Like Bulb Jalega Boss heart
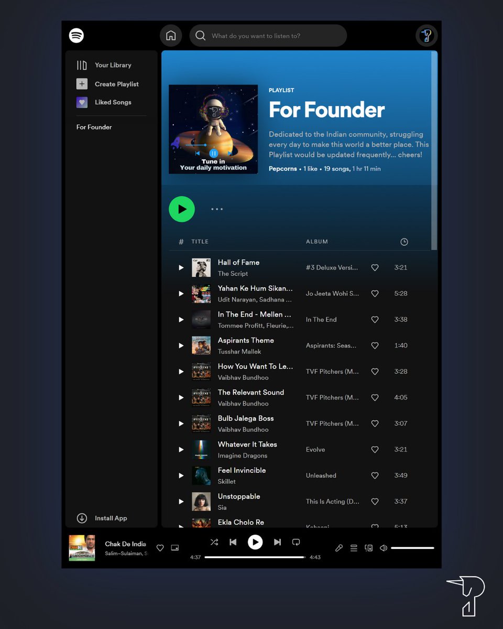This screenshot has width=503, height=629. click(x=375, y=424)
